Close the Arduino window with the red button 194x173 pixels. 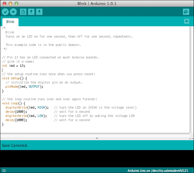pyautogui.click(x=4, y=4)
